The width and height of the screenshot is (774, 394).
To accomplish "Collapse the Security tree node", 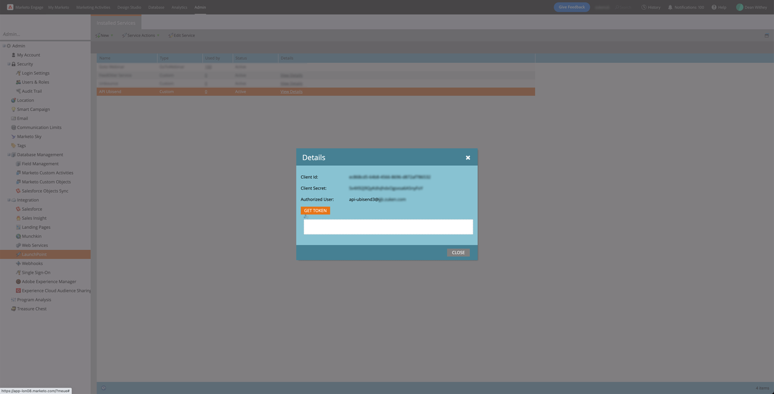I will 9,64.
